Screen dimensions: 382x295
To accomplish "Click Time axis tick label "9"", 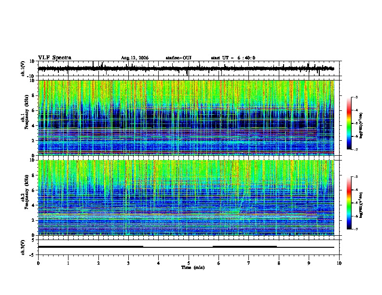I will pos(309,263).
